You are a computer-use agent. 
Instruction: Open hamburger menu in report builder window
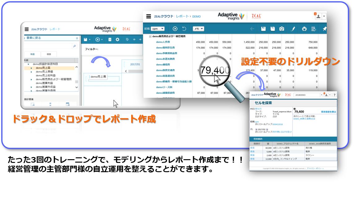click(27, 29)
